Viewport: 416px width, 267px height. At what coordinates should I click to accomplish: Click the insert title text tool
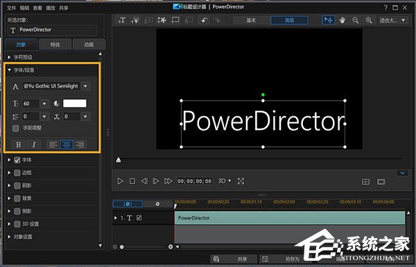(x=122, y=20)
